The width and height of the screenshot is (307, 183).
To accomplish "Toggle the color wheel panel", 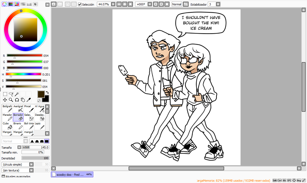I will click(4, 4).
